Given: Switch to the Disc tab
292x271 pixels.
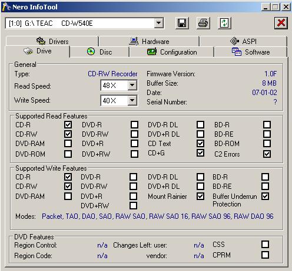Looking at the screenshot, I should pyautogui.click(x=99, y=52).
